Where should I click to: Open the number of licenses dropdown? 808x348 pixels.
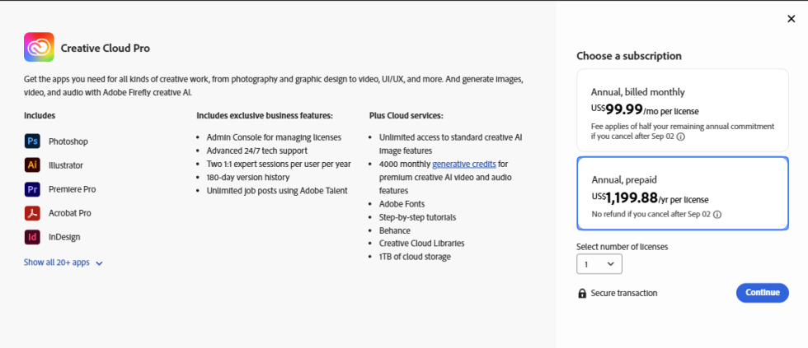(x=599, y=264)
